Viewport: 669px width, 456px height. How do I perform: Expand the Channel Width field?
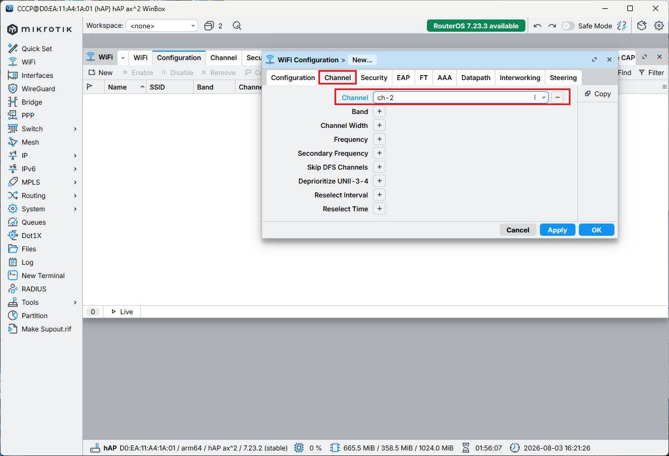coord(379,125)
